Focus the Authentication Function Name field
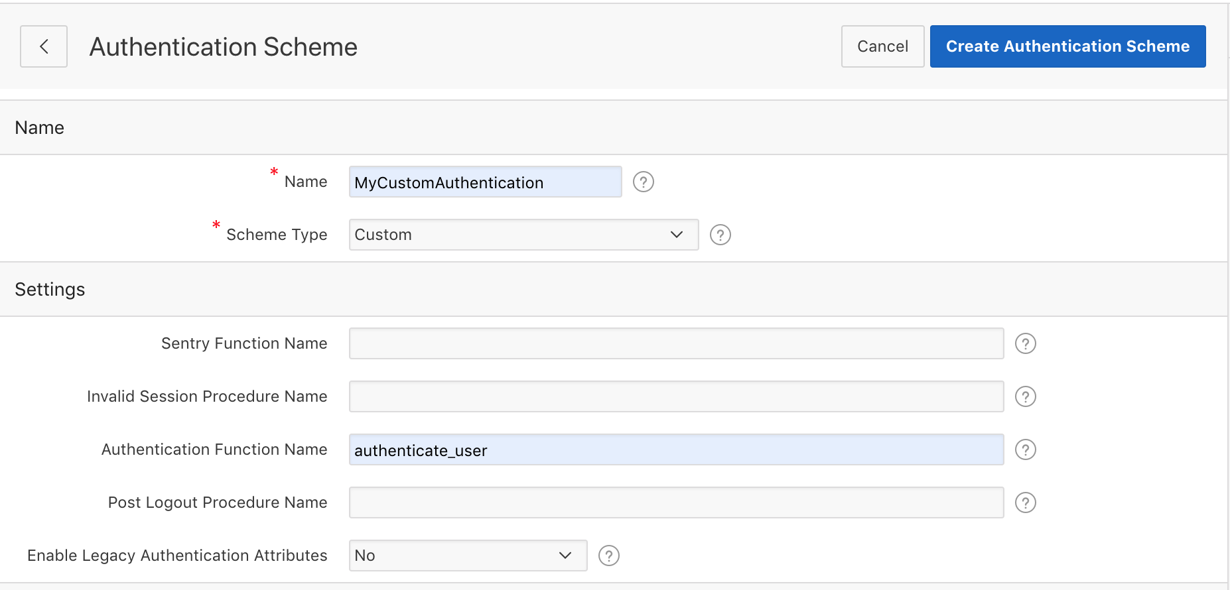 675,449
